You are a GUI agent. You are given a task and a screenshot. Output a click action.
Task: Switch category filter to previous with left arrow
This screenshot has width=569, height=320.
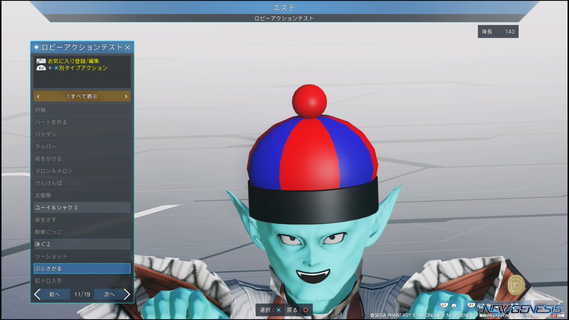point(38,96)
